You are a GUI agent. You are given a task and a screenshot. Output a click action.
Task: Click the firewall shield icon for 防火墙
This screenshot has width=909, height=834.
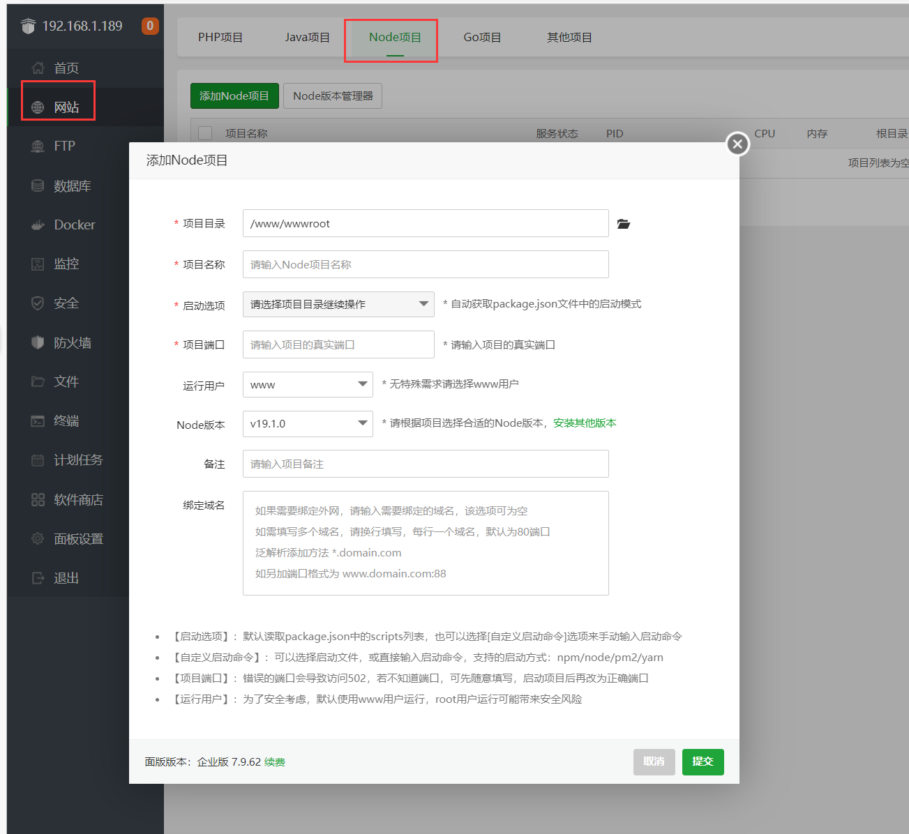pyautogui.click(x=38, y=342)
